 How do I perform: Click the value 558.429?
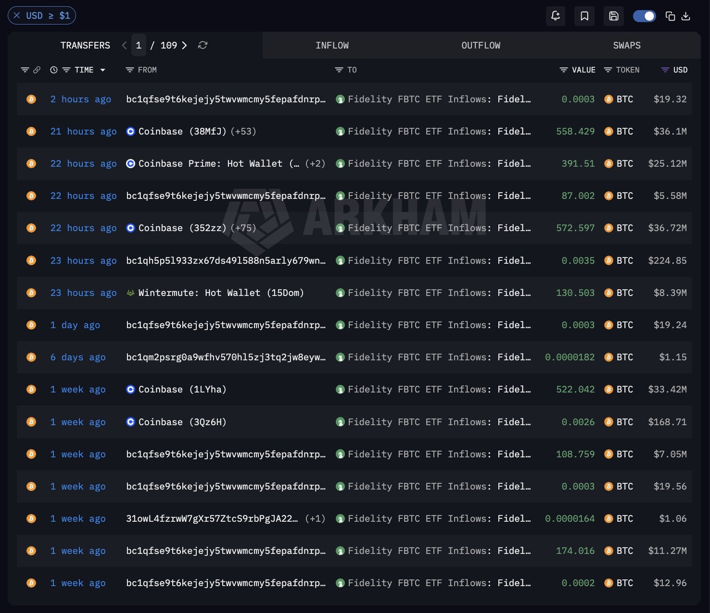pyautogui.click(x=575, y=131)
